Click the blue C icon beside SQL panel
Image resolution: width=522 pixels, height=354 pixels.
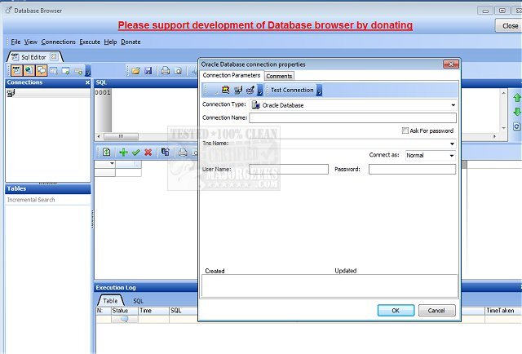pyautogui.click(x=516, y=126)
